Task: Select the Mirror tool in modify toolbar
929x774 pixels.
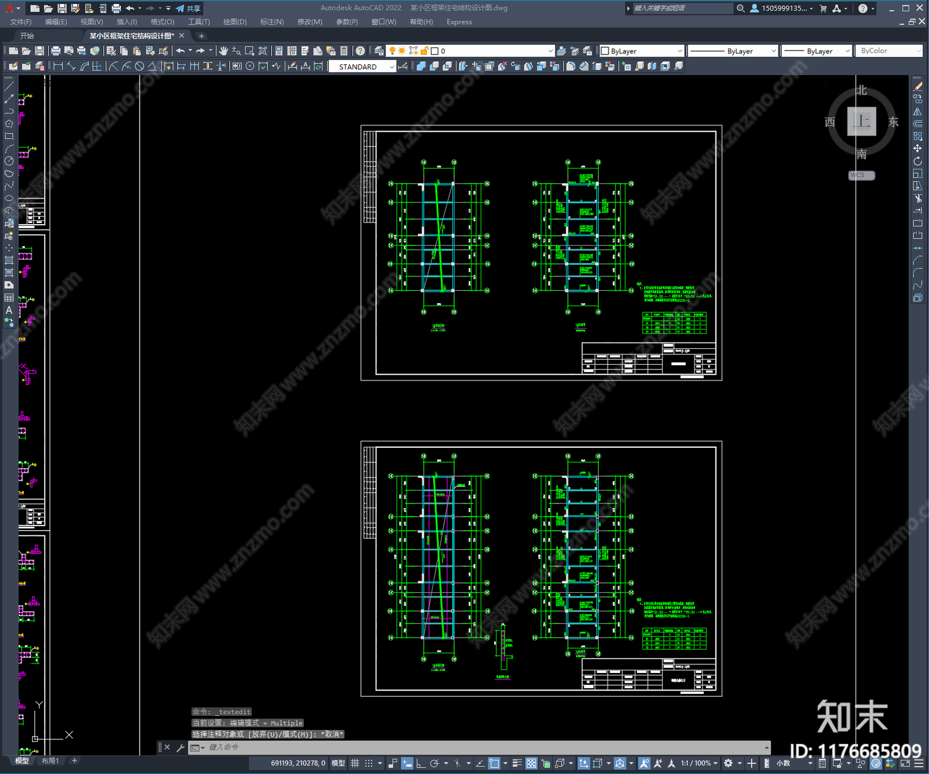Action: point(917,111)
